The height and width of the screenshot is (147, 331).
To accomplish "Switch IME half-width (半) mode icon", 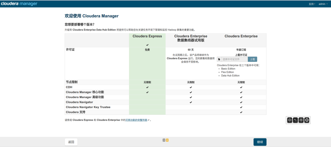I will 301,120.
